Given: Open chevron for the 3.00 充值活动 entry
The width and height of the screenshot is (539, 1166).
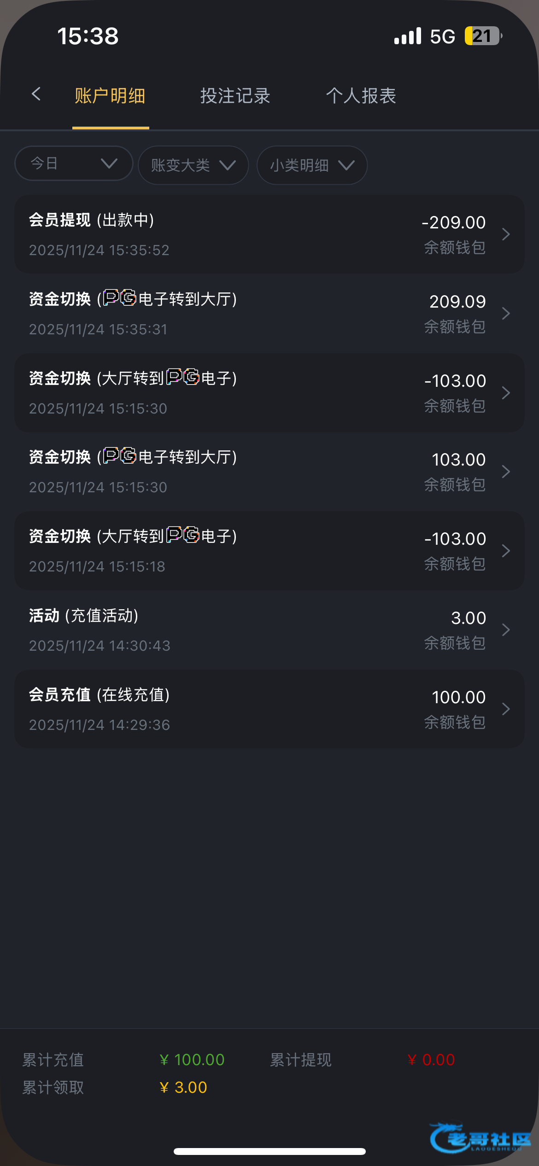Looking at the screenshot, I should coord(506,630).
